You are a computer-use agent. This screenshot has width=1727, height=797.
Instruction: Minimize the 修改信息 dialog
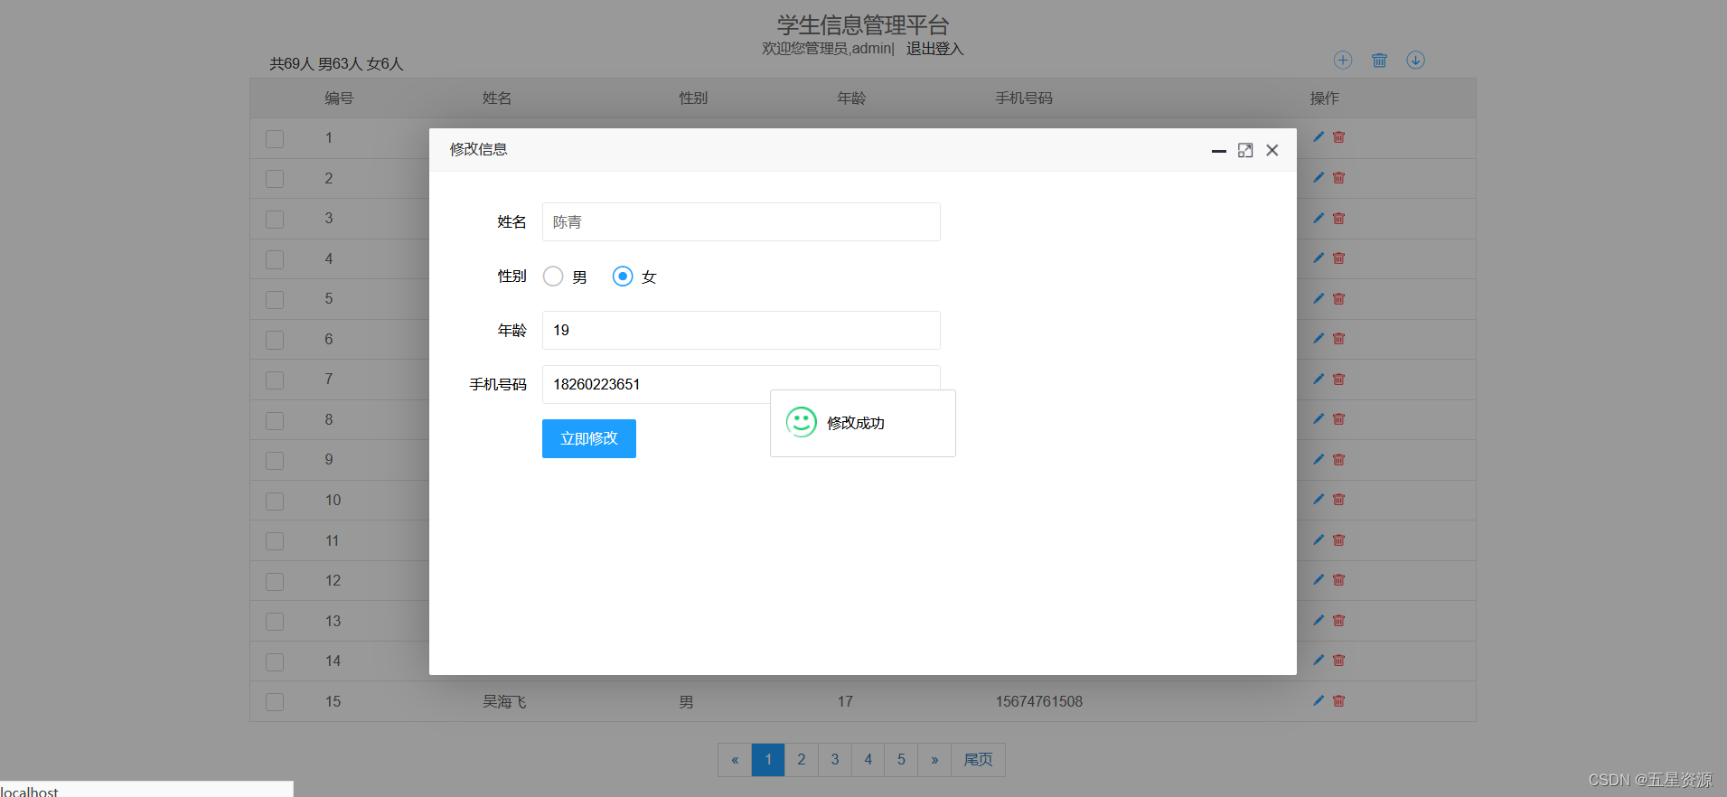1219,151
